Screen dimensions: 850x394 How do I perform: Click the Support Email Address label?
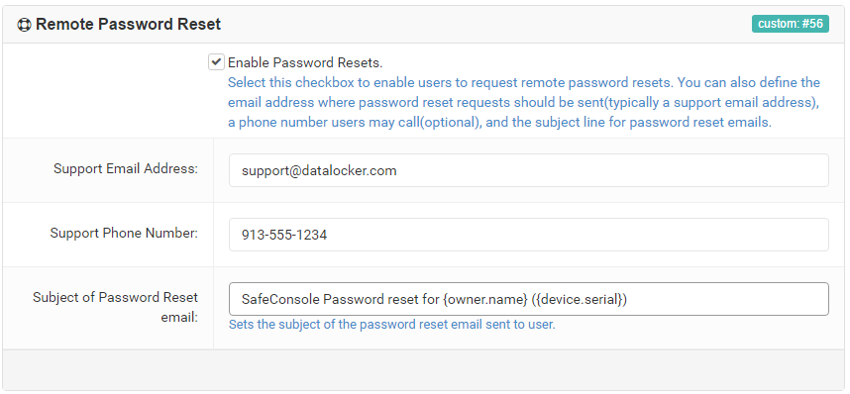pyautogui.click(x=126, y=168)
